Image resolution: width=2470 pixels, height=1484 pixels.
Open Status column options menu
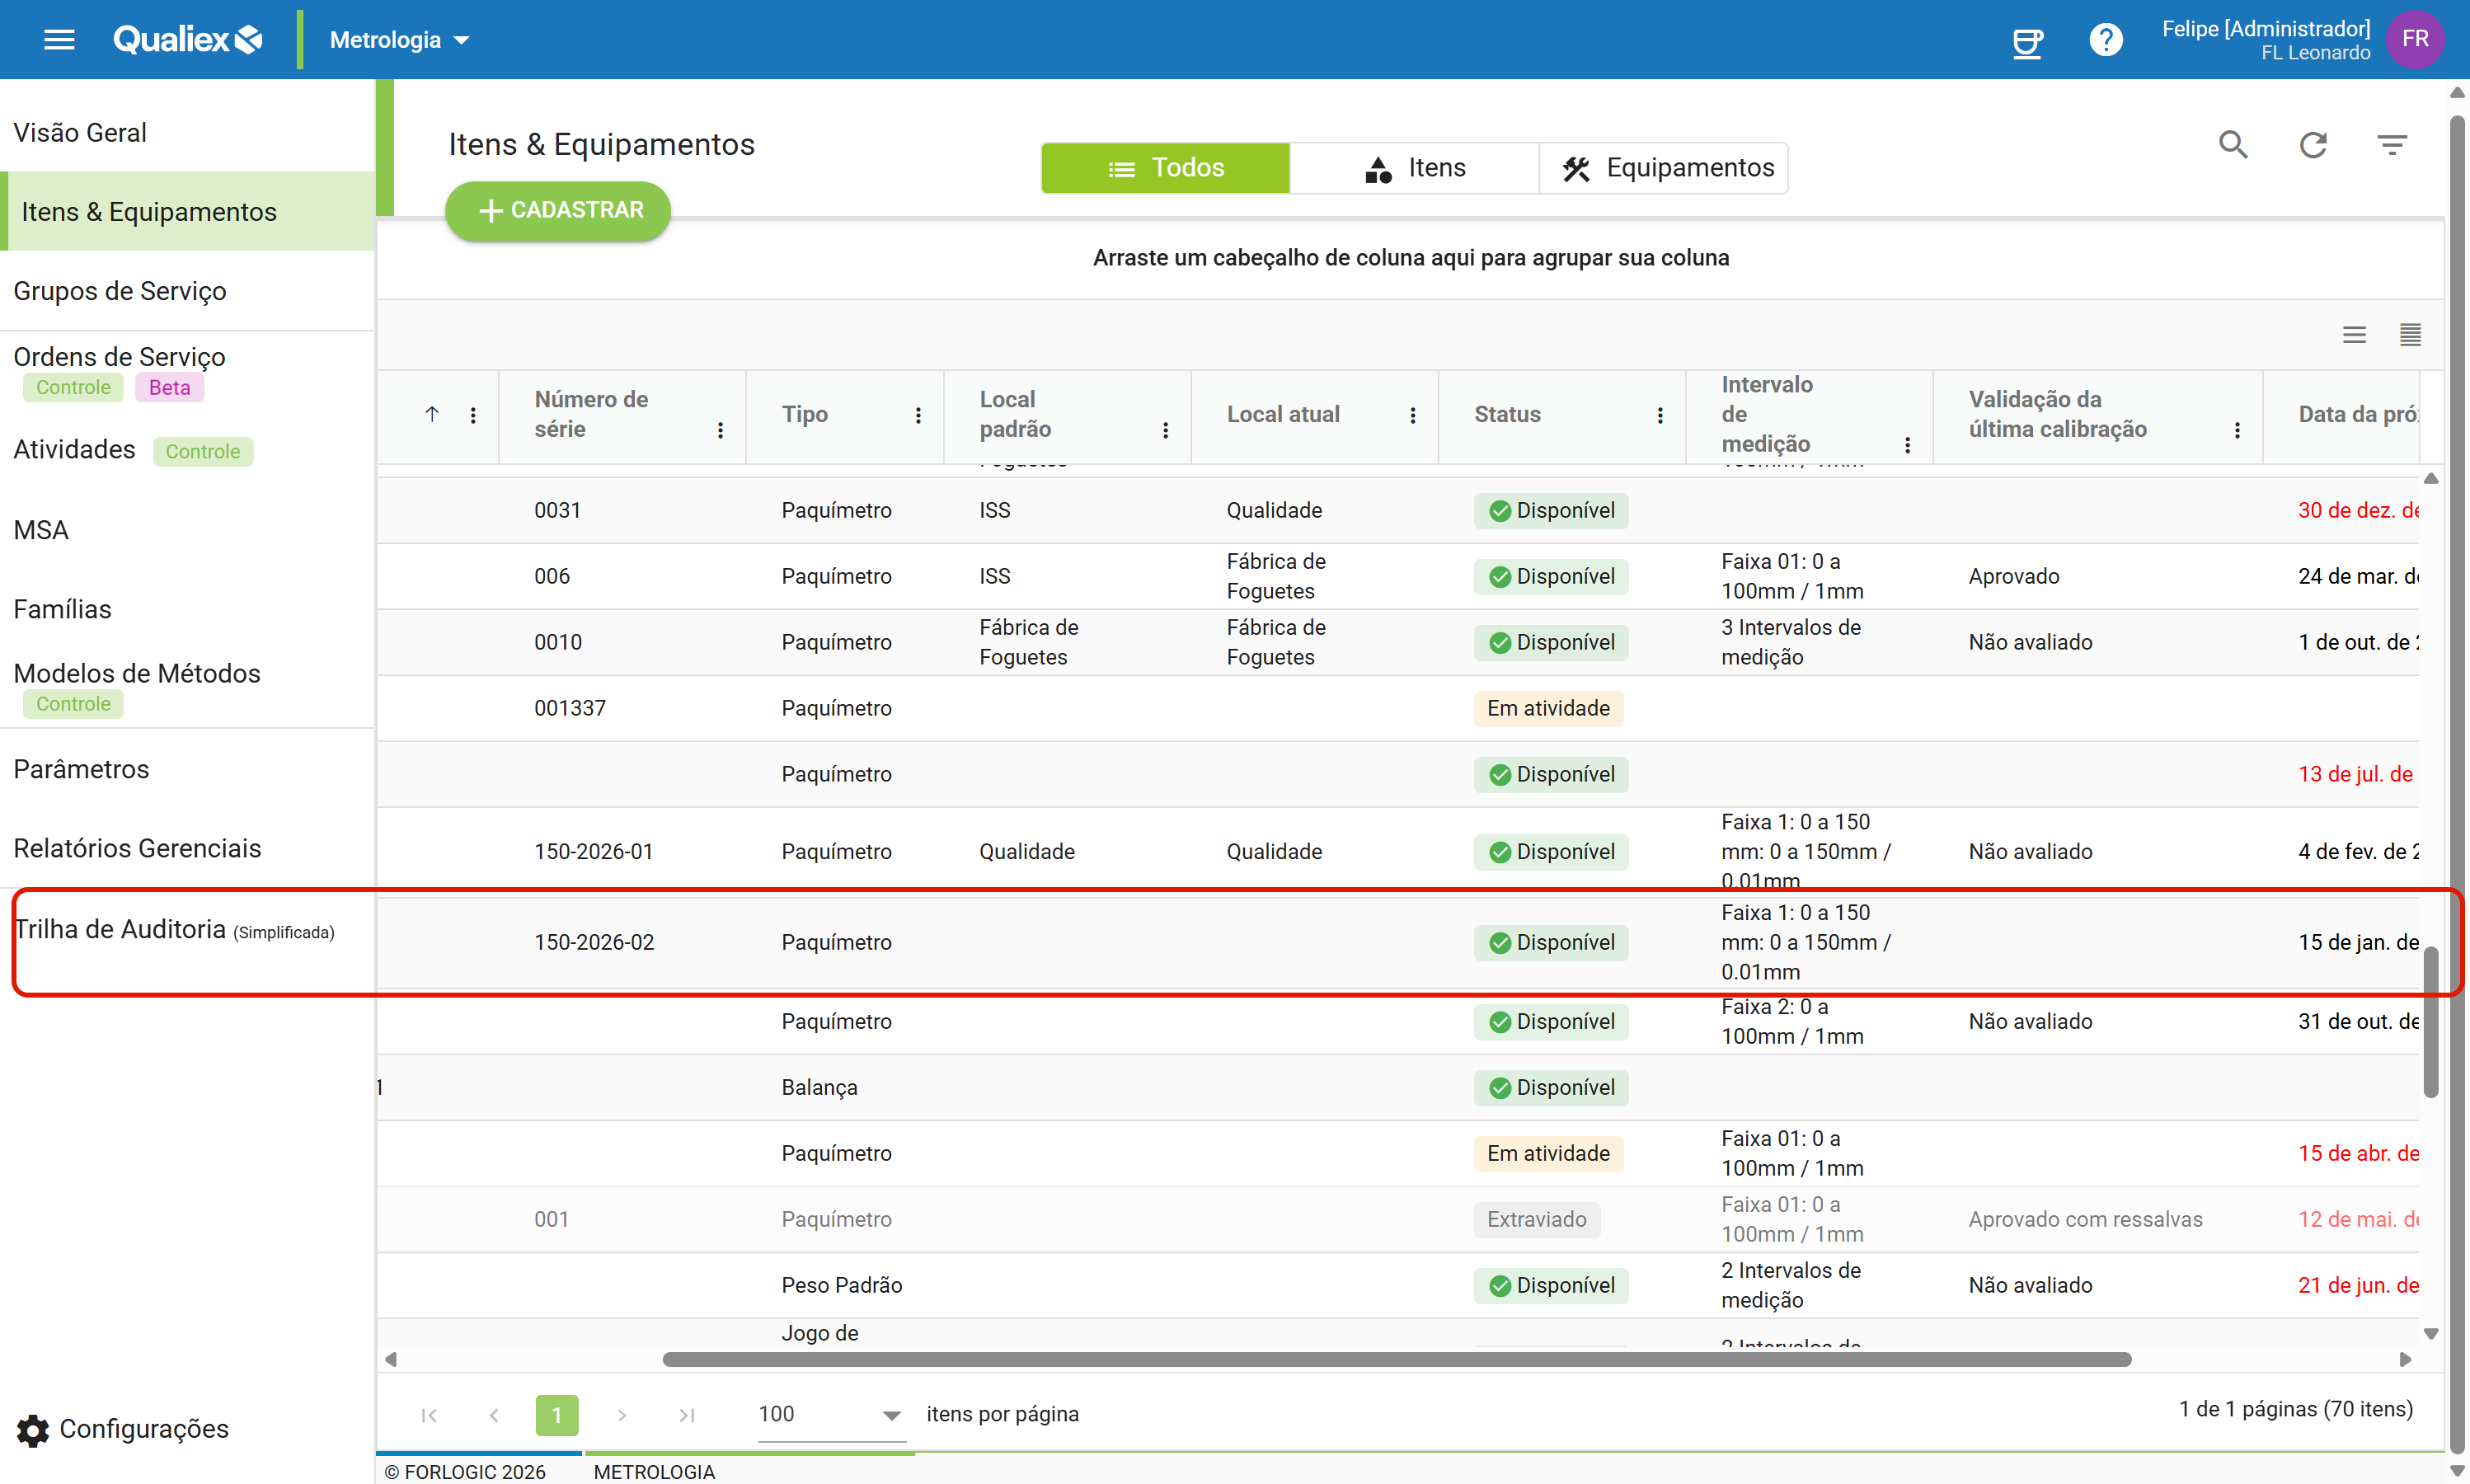click(x=1660, y=415)
